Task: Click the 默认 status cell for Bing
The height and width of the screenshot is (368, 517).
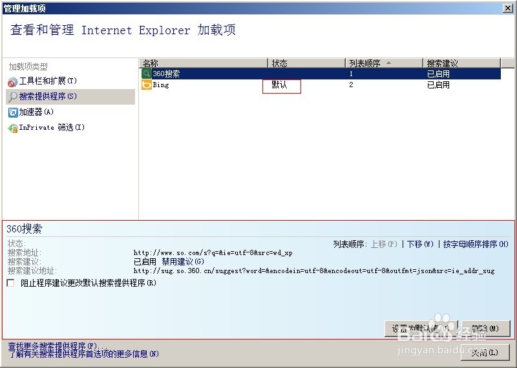Action: 279,85
